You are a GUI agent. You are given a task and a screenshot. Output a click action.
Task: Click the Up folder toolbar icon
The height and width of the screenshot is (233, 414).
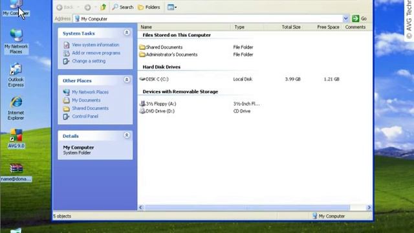click(103, 7)
